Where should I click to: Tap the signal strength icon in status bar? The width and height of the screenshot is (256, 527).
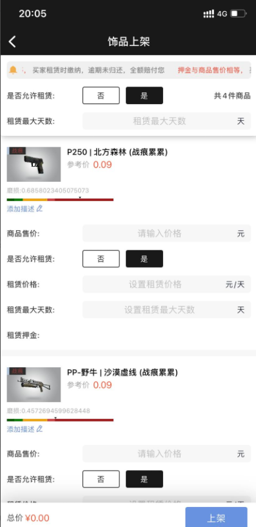click(x=209, y=14)
